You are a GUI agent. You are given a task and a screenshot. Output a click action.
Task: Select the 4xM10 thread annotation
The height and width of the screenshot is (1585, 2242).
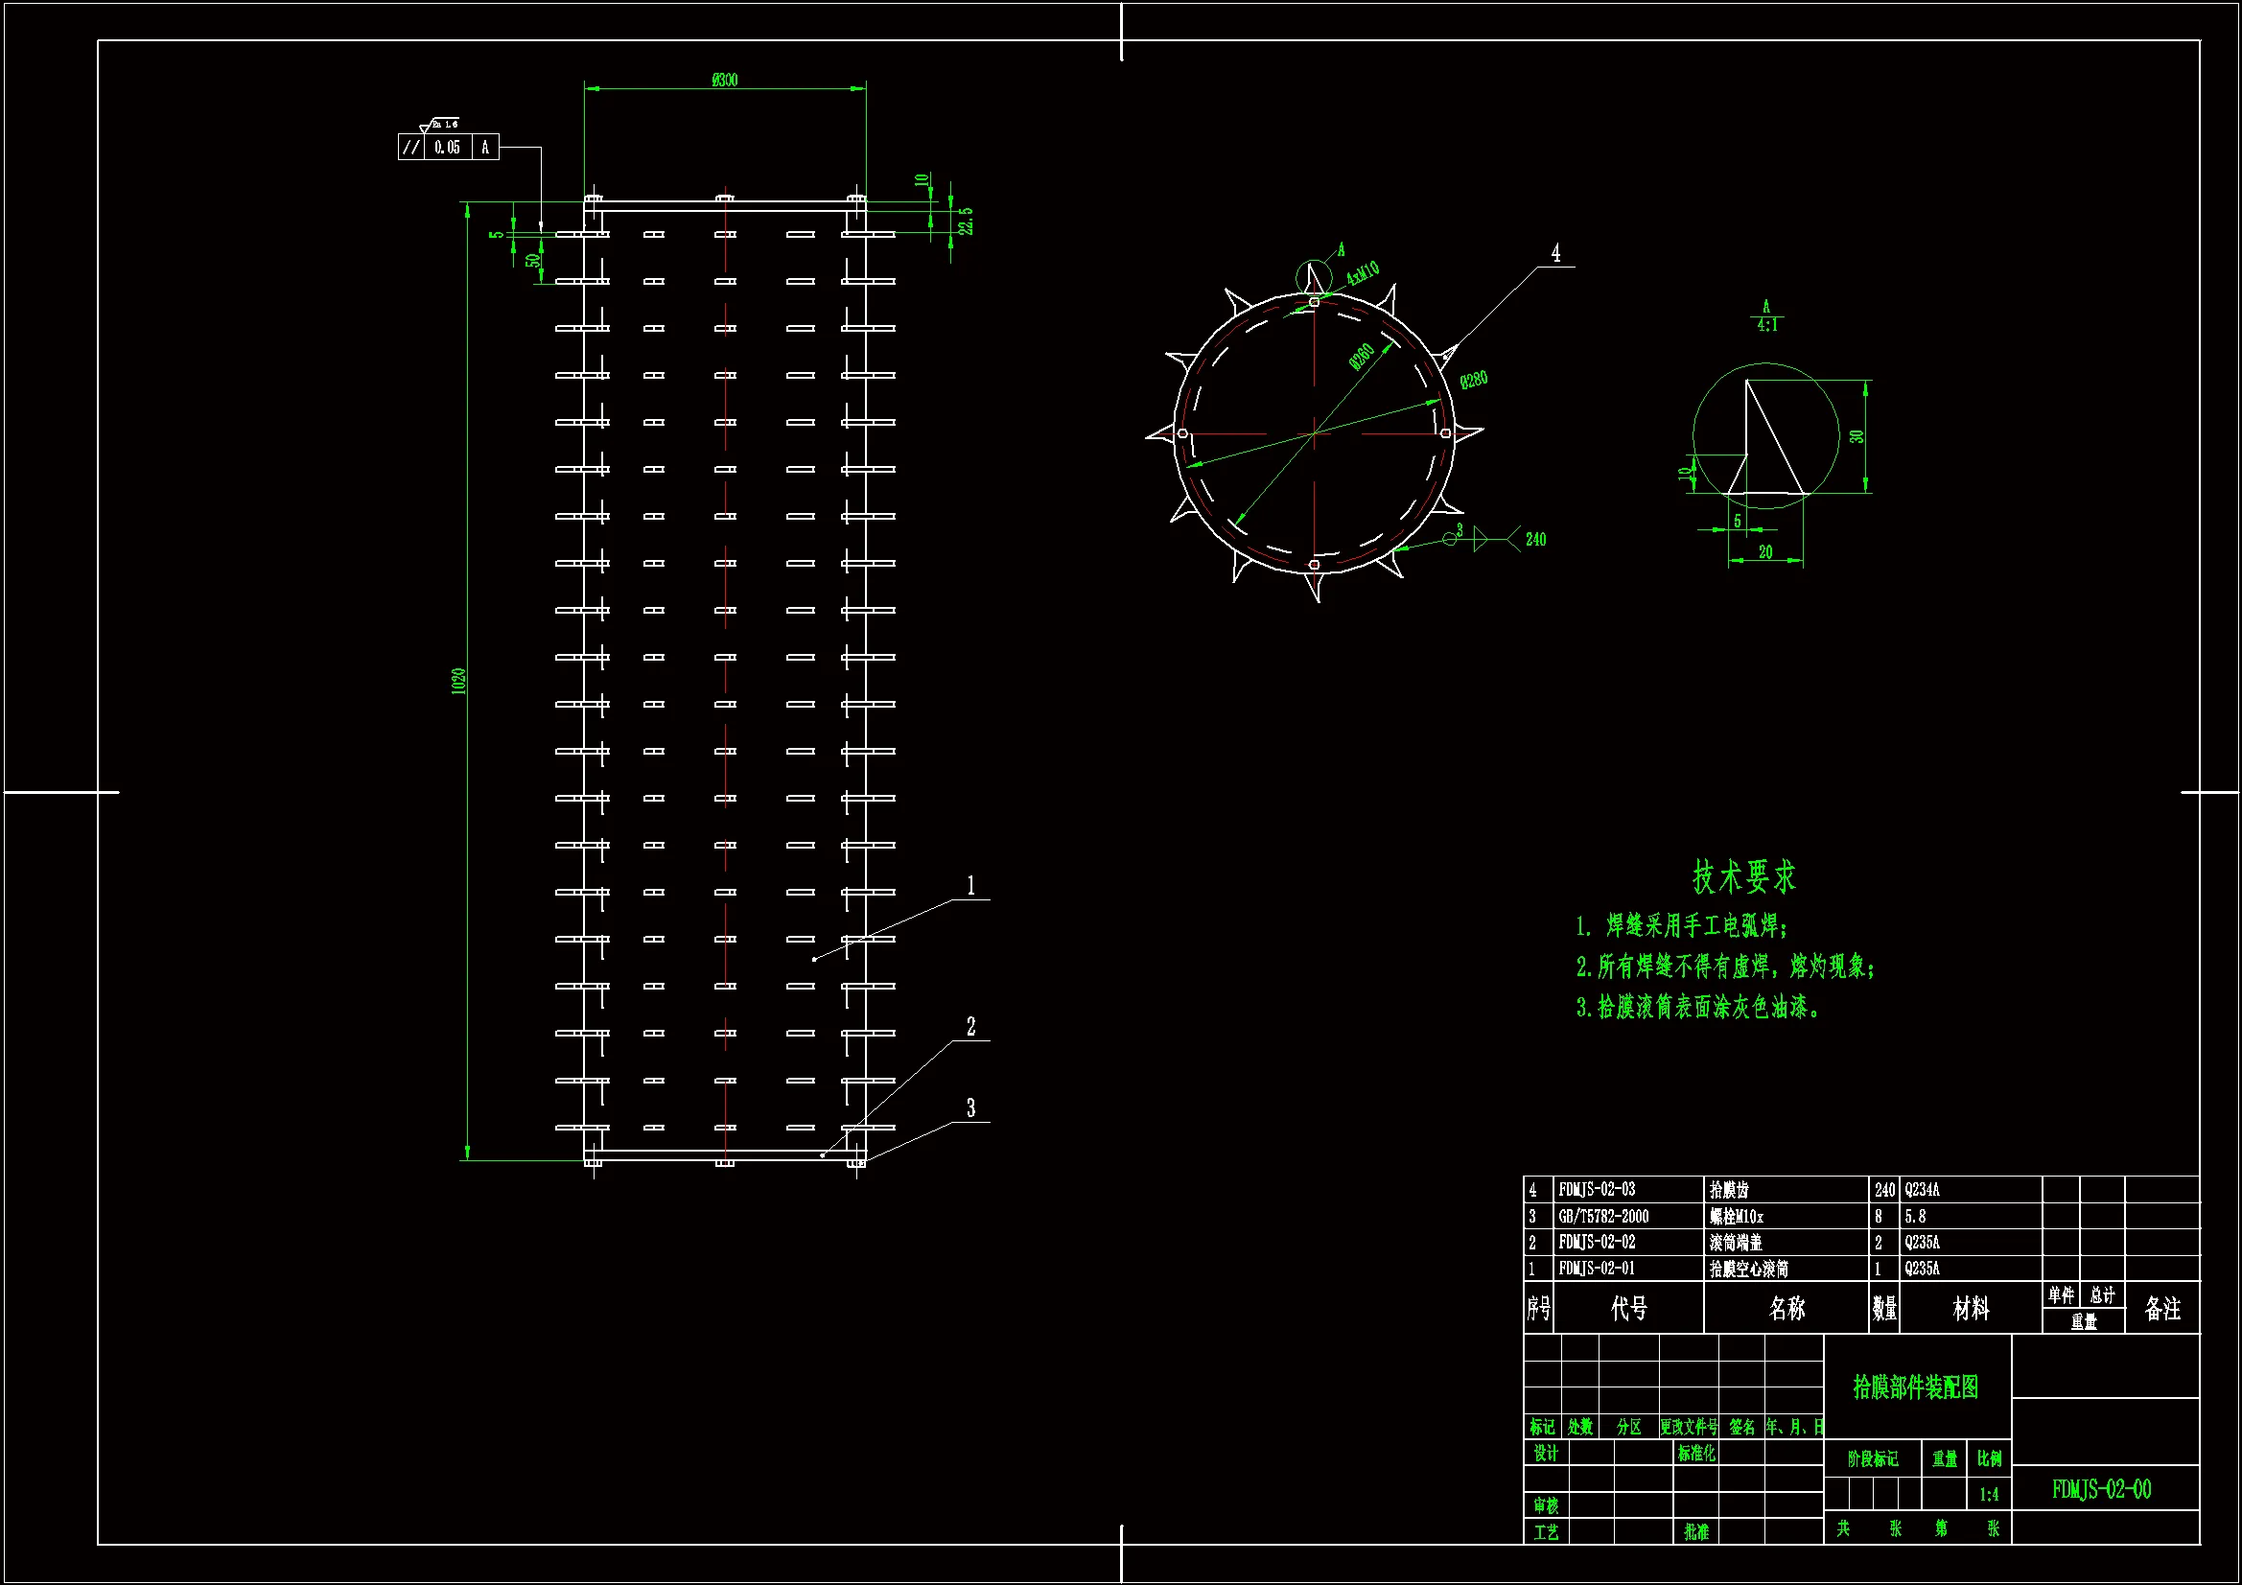1363,273
